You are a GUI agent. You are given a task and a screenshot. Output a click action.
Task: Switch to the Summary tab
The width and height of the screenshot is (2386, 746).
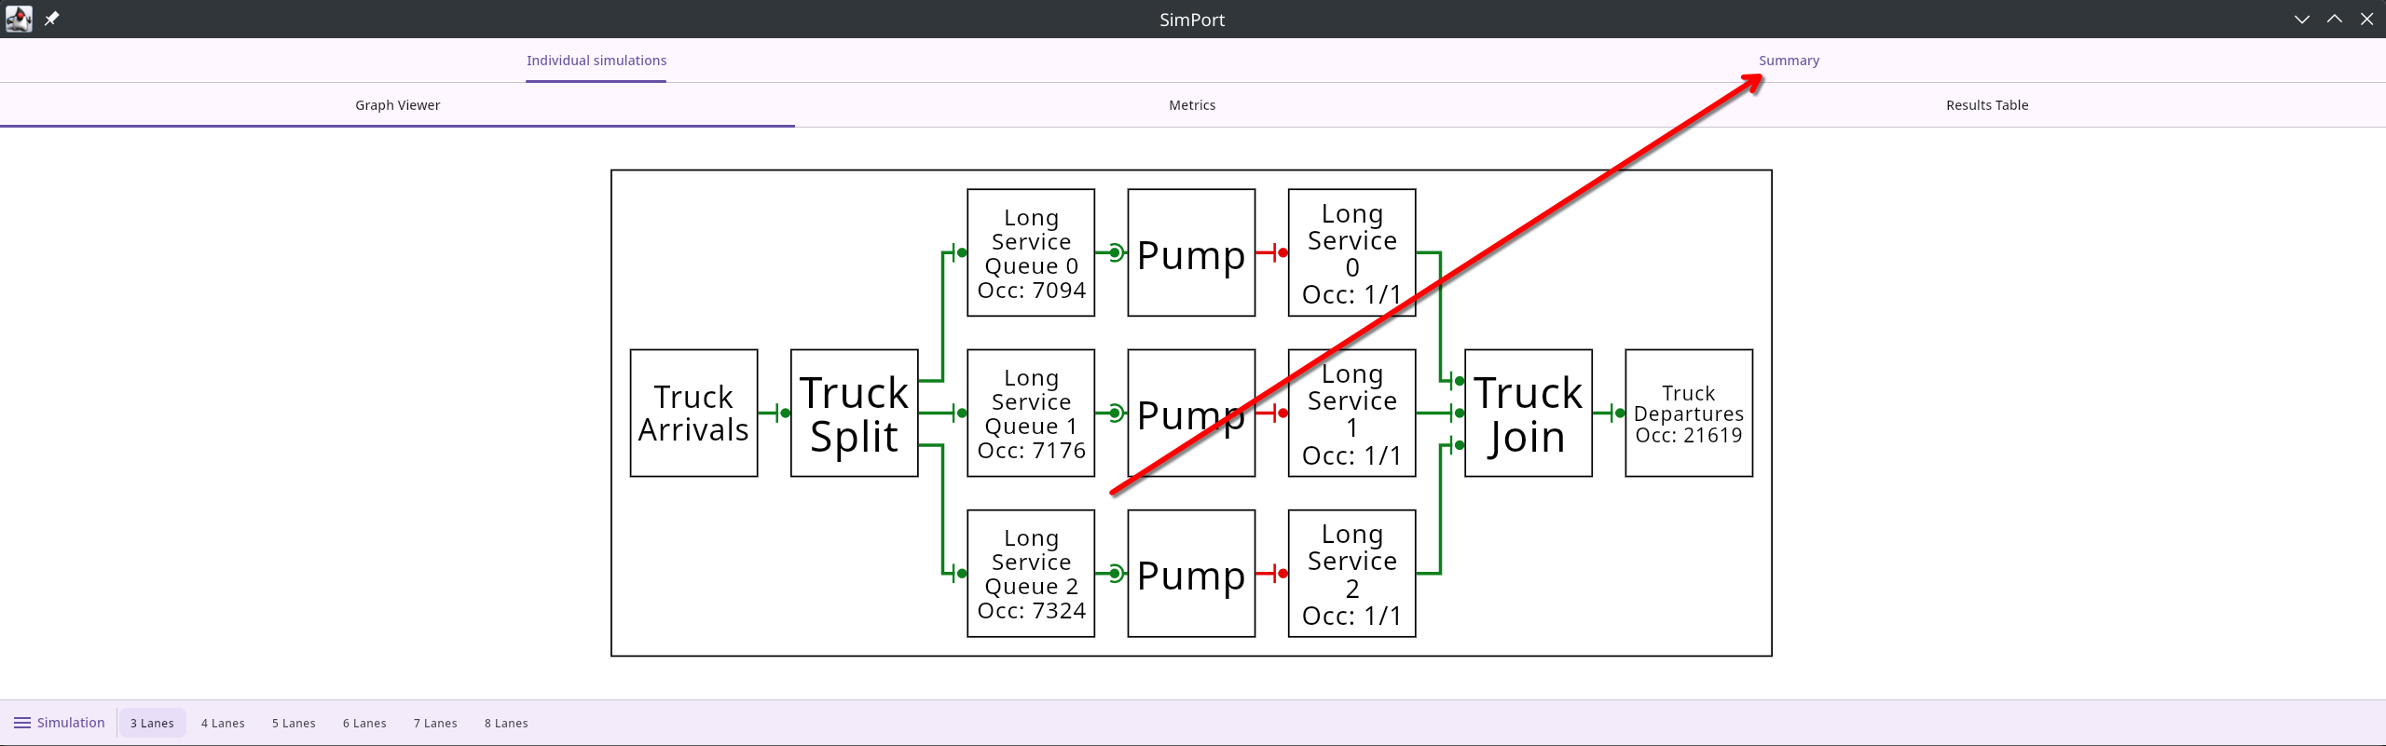click(1788, 61)
